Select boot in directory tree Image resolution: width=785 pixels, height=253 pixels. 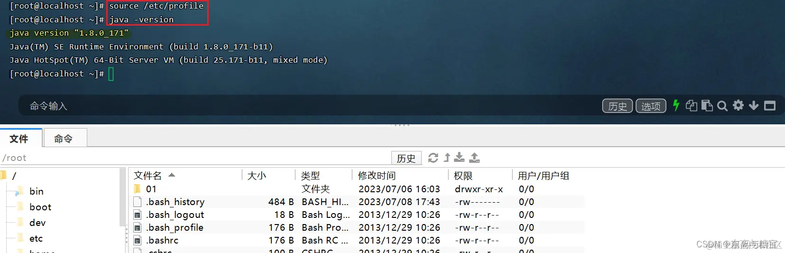click(x=40, y=207)
